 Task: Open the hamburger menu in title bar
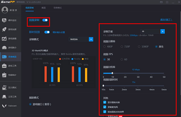click(x=167, y=2)
